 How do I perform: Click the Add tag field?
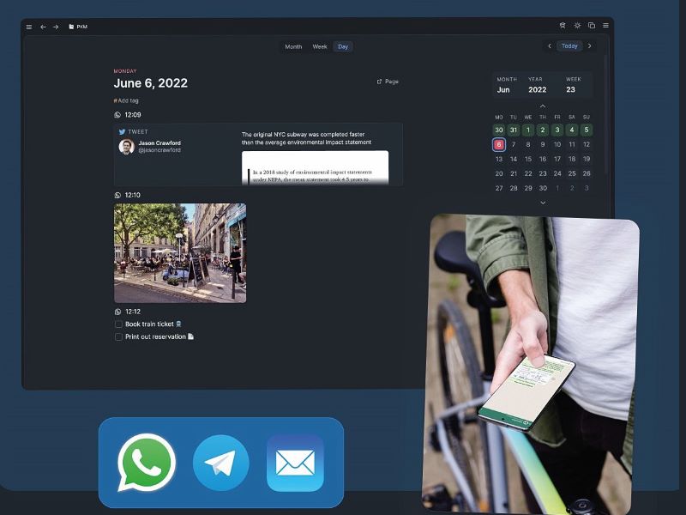pyautogui.click(x=127, y=100)
